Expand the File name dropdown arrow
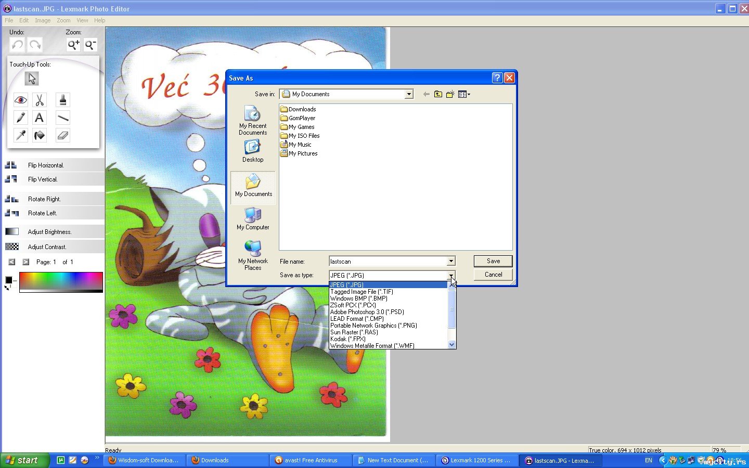 tap(451, 261)
